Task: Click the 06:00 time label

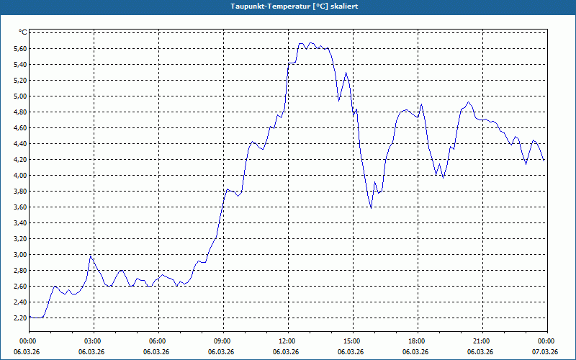Action: 158,341
